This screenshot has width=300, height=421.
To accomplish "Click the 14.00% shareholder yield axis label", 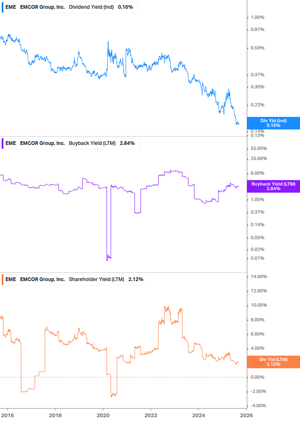I will point(259,277).
